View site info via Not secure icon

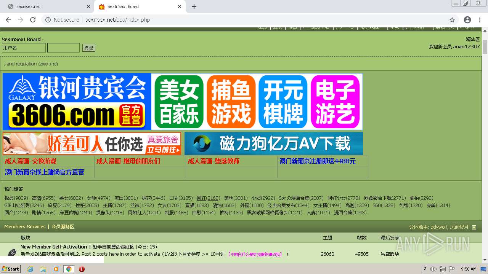tap(62, 20)
